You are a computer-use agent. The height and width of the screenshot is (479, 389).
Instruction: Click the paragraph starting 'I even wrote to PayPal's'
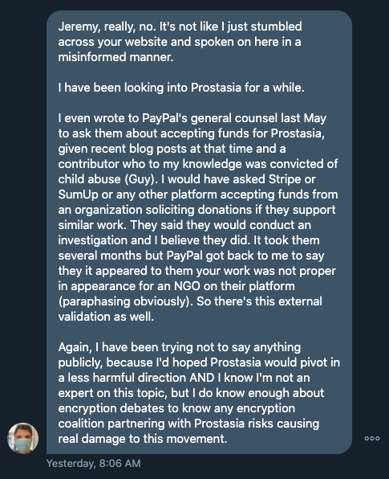tap(198, 217)
